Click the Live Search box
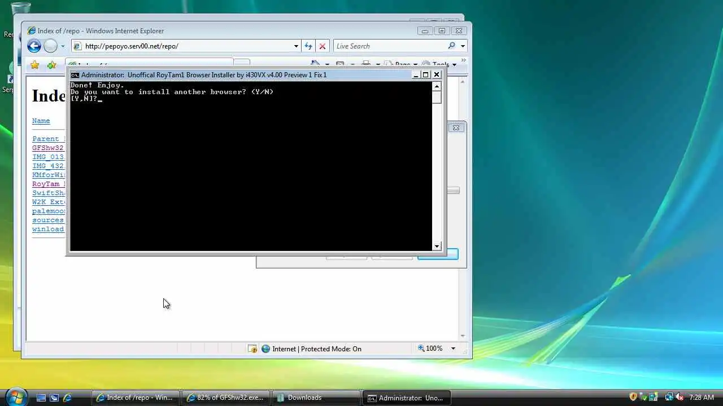723x406 pixels. [390, 46]
